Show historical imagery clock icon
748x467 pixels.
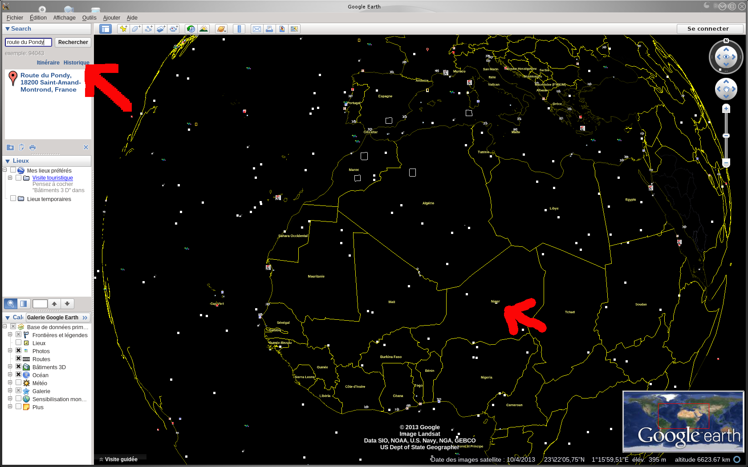coord(191,29)
